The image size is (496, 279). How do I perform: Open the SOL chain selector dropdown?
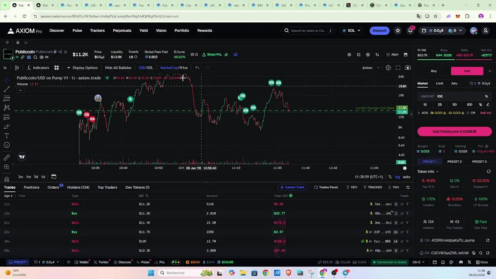click(351, 31)
